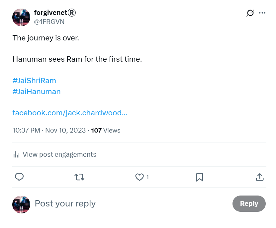Click the gray Reply button
The width and height of the screenshot is (276, 228).
coord(249,203)
